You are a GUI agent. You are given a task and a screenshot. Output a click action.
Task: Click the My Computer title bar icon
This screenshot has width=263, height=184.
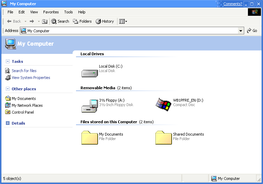[4, 3]
